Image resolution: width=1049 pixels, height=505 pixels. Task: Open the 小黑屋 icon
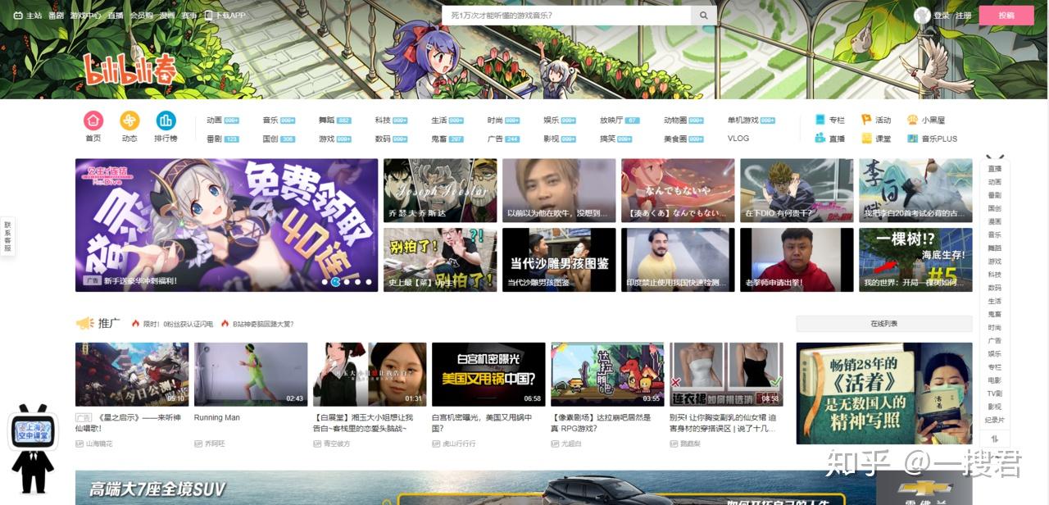coord(912,120)
